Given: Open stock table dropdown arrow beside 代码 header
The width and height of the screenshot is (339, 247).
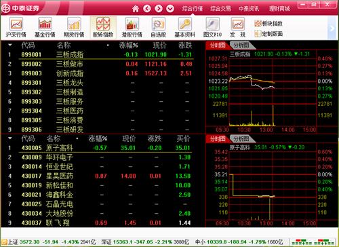Looking at the screenshot, I should pyautogui.click(x=10, y=138).
